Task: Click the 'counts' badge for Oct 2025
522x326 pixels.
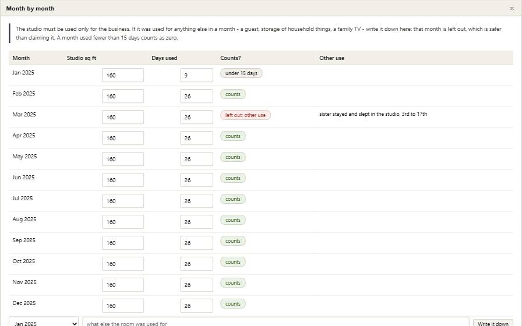Action: (x=232, y=262)
